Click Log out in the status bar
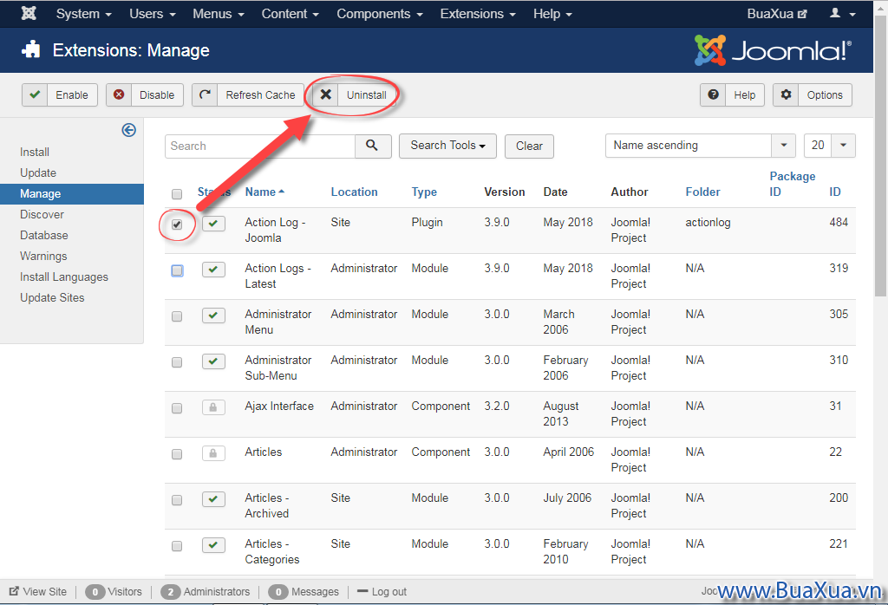888x605 pixels. pyautogui.click(x=382, y=591)
